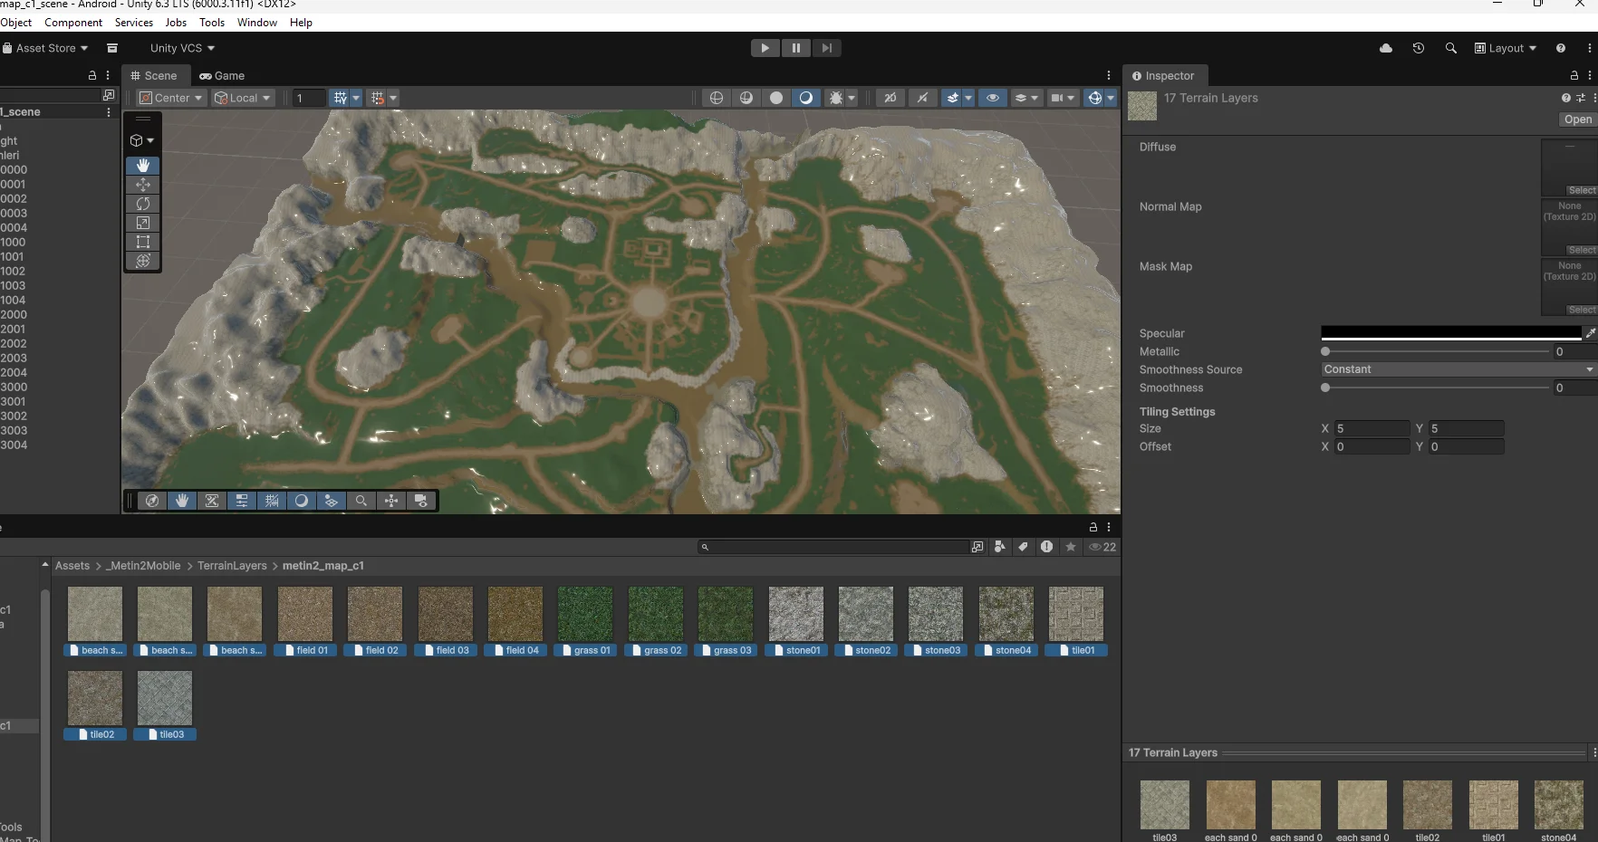1598x842 pixels.
Task: Open the Asset Store dropdown
Action: (x=45, y=48)
